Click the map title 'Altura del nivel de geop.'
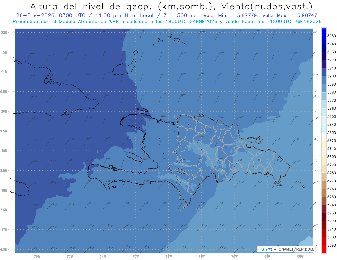Screen dimensions: 337x260 pos(92,6)
